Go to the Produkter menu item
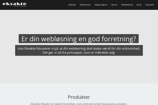The height and width of the screenshot is (105, 158). click(85, 5)
